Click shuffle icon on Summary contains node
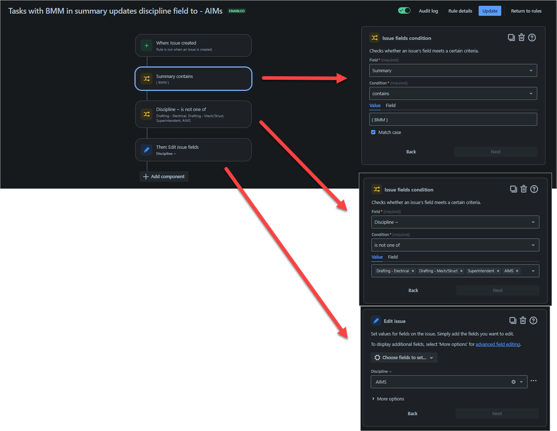Viewport: 557px width, 431px height. coord(146,79)
